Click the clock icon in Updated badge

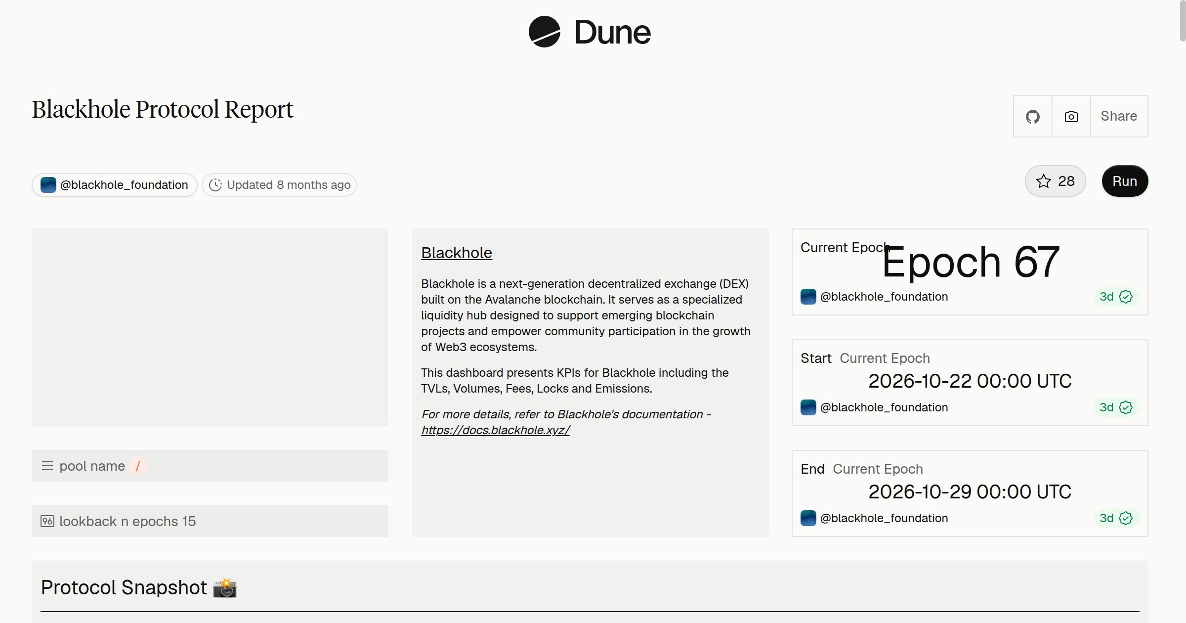(x=215, y=185)
